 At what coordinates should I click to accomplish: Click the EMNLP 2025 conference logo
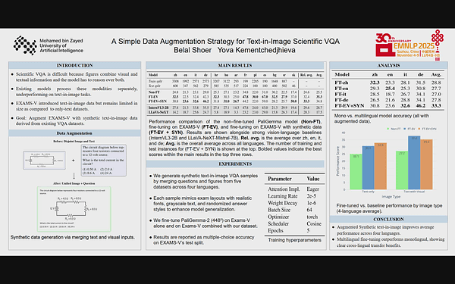point(409,45)
